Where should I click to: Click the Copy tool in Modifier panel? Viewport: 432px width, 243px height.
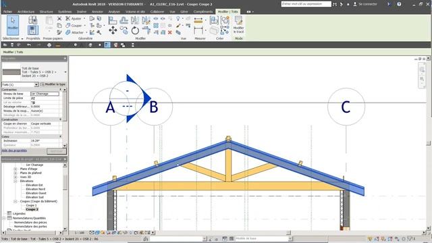124,30
